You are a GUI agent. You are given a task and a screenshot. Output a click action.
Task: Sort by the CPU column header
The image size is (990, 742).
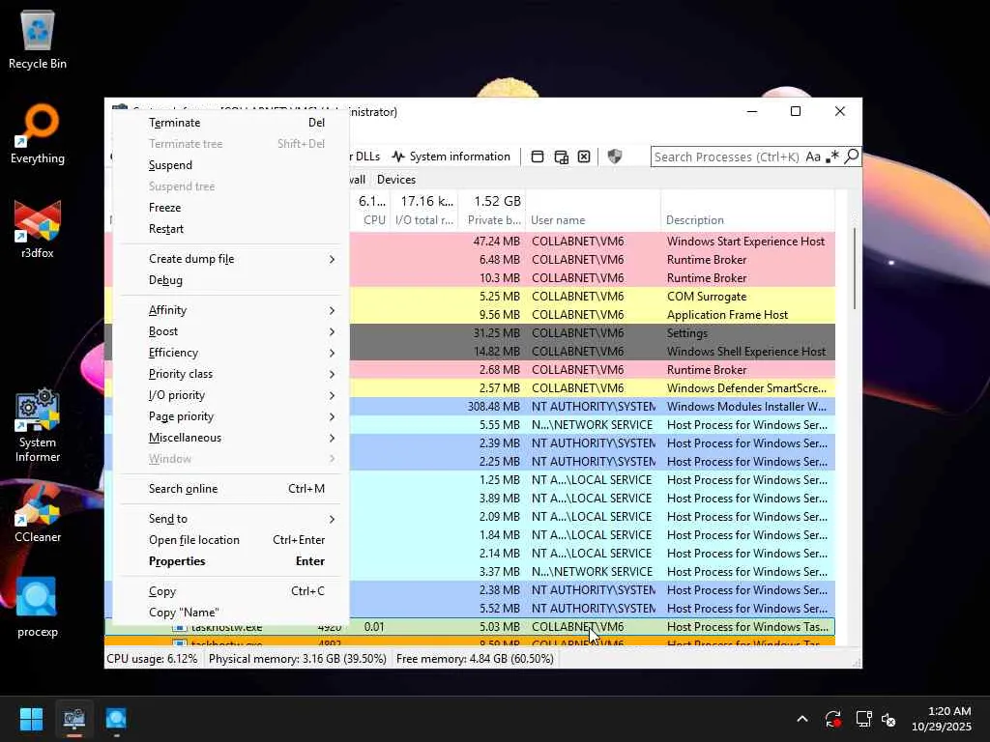371,211
